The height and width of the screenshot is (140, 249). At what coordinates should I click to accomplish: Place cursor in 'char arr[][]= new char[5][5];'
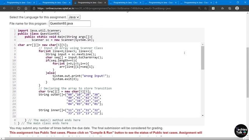tap(43, 45)
